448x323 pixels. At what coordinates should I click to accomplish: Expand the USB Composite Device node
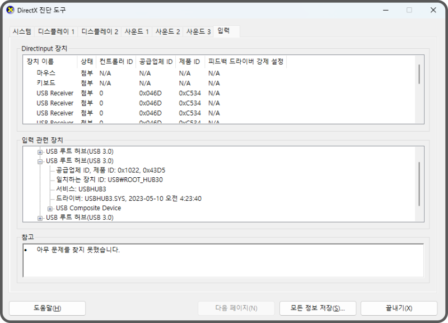pos(50,209)
